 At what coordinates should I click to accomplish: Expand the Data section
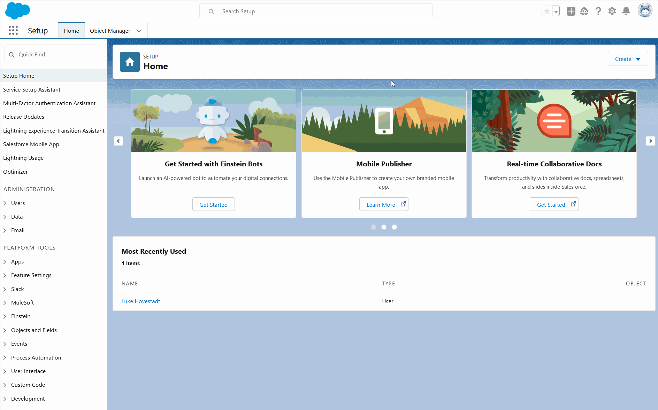(5, 217)
